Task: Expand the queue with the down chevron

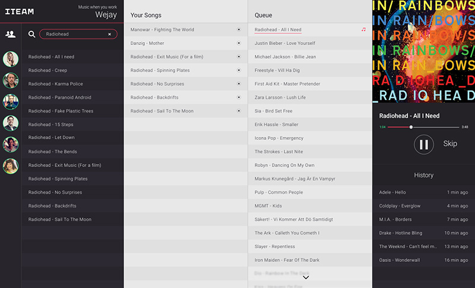Action: point(306,277)
